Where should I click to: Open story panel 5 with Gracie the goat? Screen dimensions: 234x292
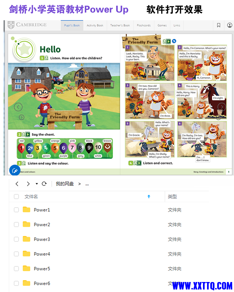(150, 139)
